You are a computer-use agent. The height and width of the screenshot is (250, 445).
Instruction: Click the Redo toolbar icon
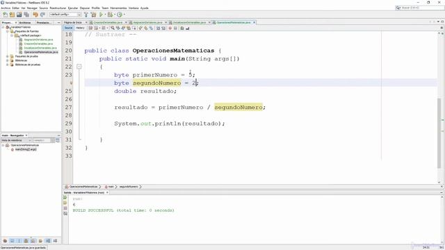tap(42, 15)
